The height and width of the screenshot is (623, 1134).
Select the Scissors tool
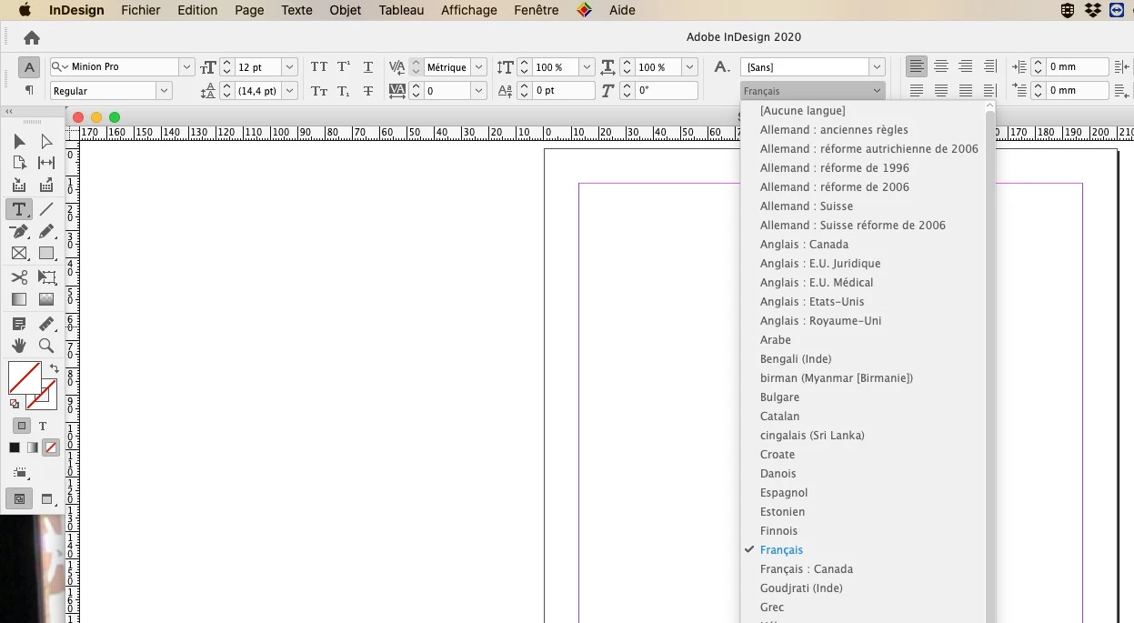[x=19, y=277]
